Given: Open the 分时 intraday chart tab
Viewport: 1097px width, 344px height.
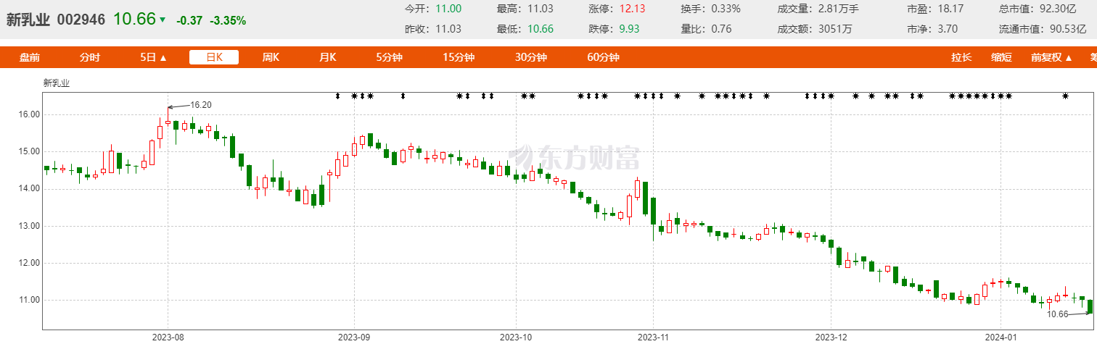Looking at the screenshot, I should coord(90,58).
